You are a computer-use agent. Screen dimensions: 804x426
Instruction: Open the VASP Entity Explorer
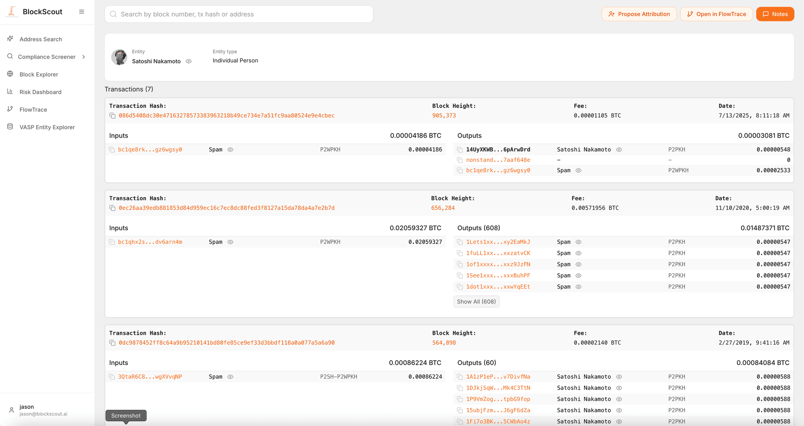click(47, 127)
